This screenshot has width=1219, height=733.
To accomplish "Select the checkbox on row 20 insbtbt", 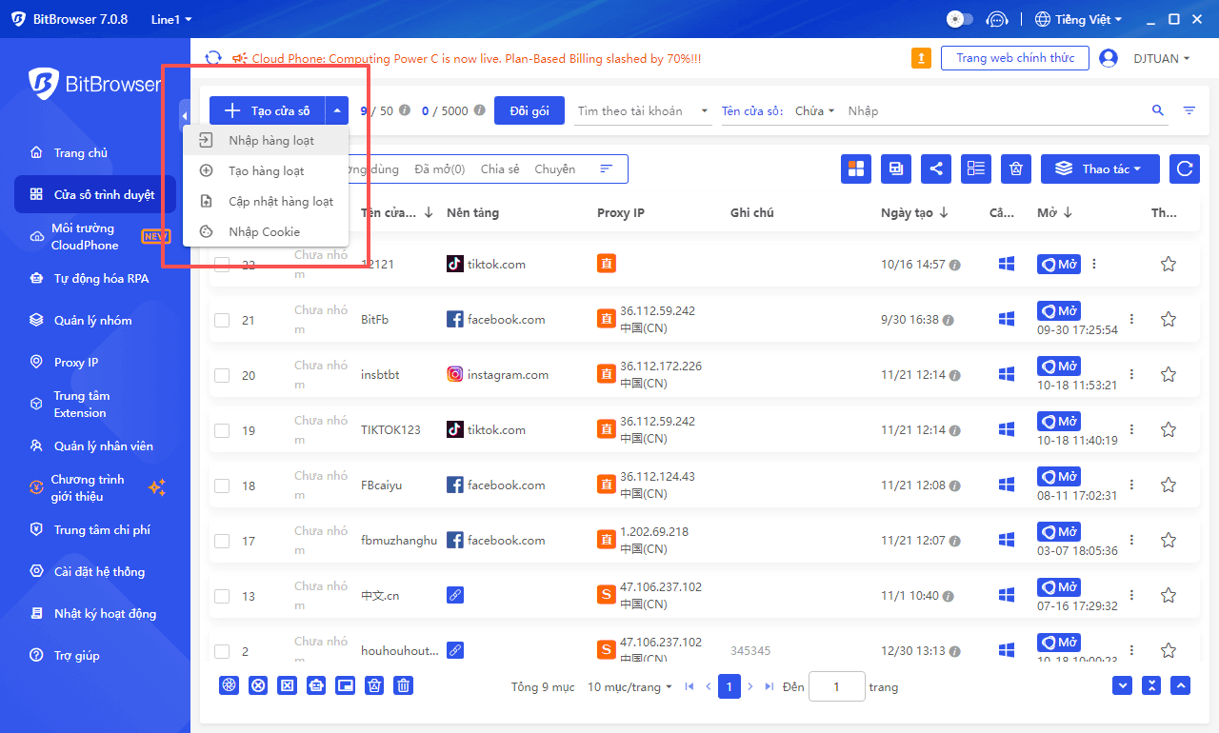I will coord(223,374).
